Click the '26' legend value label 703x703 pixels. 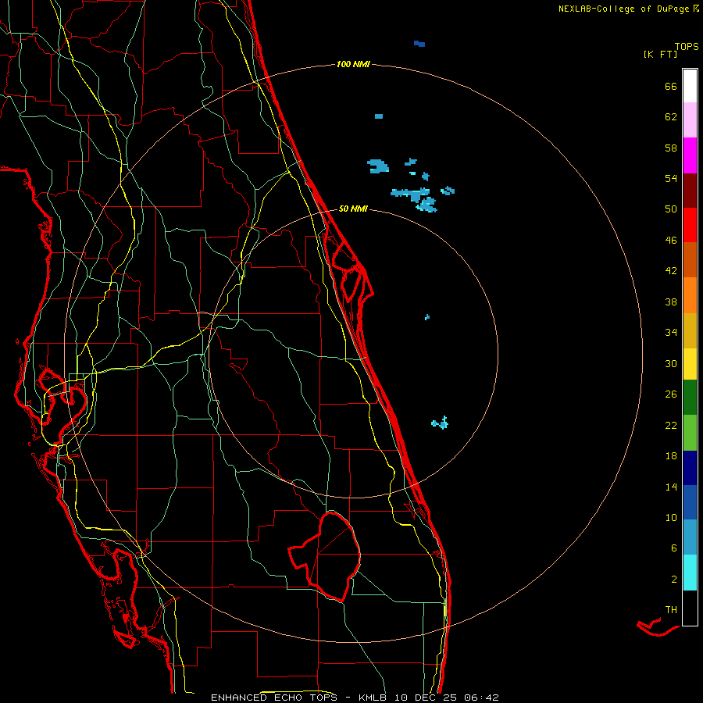click(671, 394)
